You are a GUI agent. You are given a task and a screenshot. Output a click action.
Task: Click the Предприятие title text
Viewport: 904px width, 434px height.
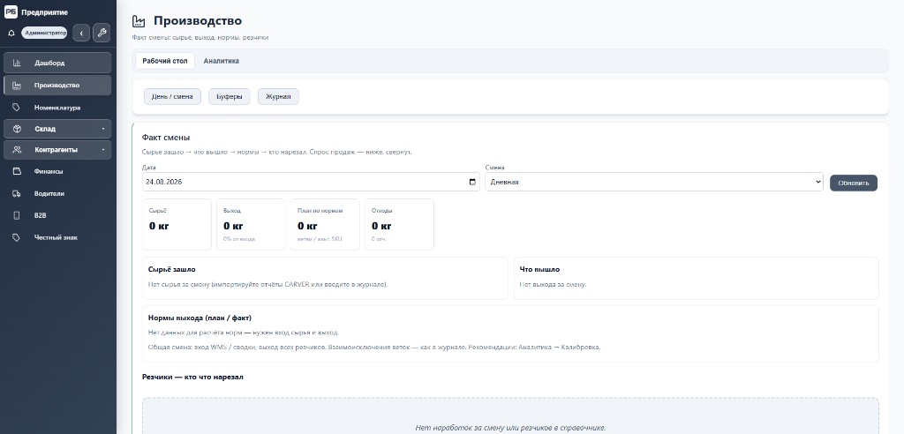coord(44,12)
